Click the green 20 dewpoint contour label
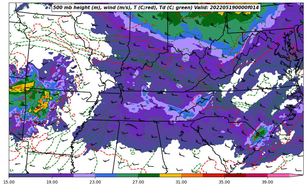 pos(132,152)
